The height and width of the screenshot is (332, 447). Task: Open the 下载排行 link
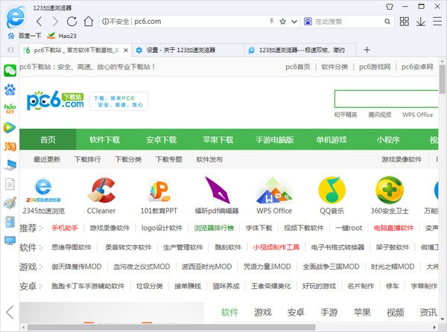tap(87, 159)
